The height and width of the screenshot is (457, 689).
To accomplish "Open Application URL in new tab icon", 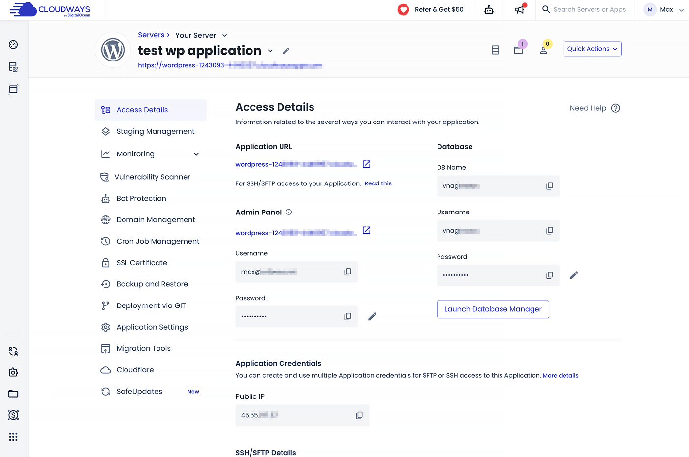I will coord(367,164).
